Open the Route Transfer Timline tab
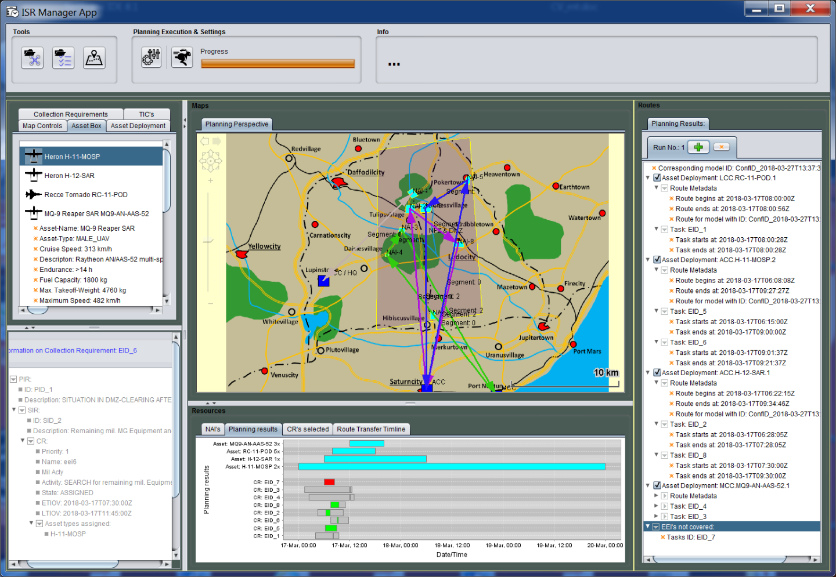The width and height of the screenshot is (836, 577). tap(372, 429)
